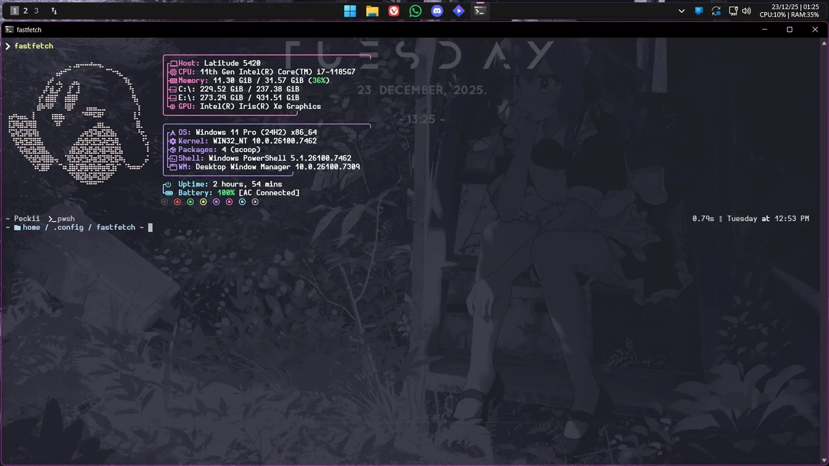Click the CPU:10% | RAM:35% readout

[x=790, y=15]
